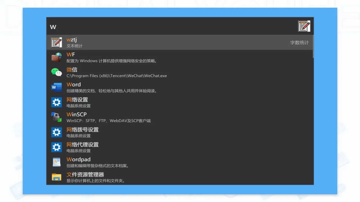Click the wztj word count plugin icon
The width and height of the screenshot is (360, 202).
click(x=56, y=42)
